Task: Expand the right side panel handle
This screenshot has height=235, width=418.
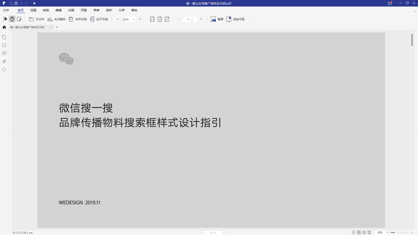Action: click(416, 130)
